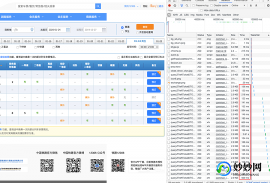Enable the Disable cache checkbox
The image size is (270, 183).
(x=211, y=5)
